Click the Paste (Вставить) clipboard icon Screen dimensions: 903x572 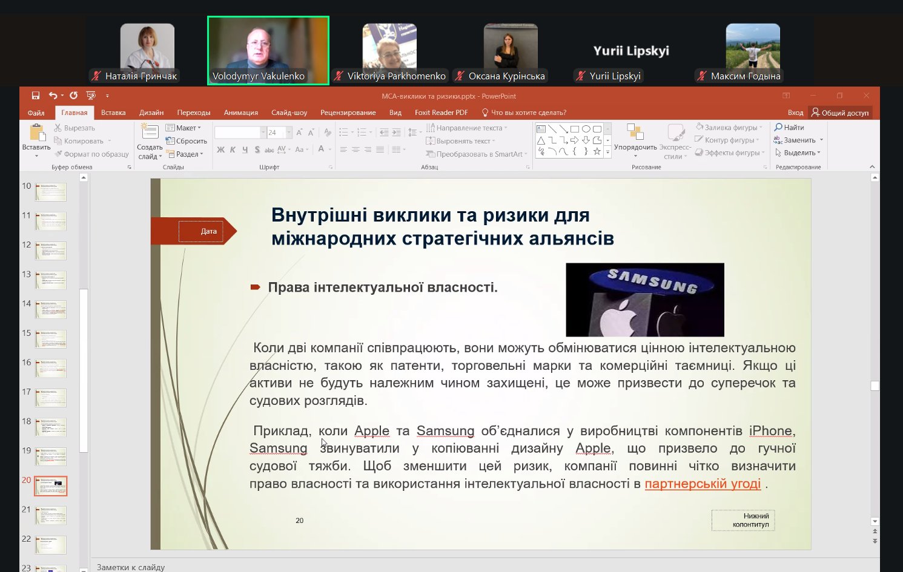coord(36,134)
